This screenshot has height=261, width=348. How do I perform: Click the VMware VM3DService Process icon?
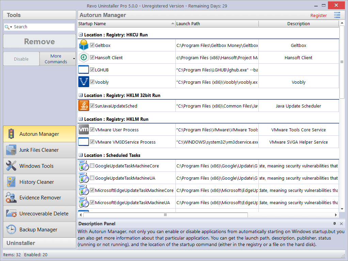coord(84,142)
